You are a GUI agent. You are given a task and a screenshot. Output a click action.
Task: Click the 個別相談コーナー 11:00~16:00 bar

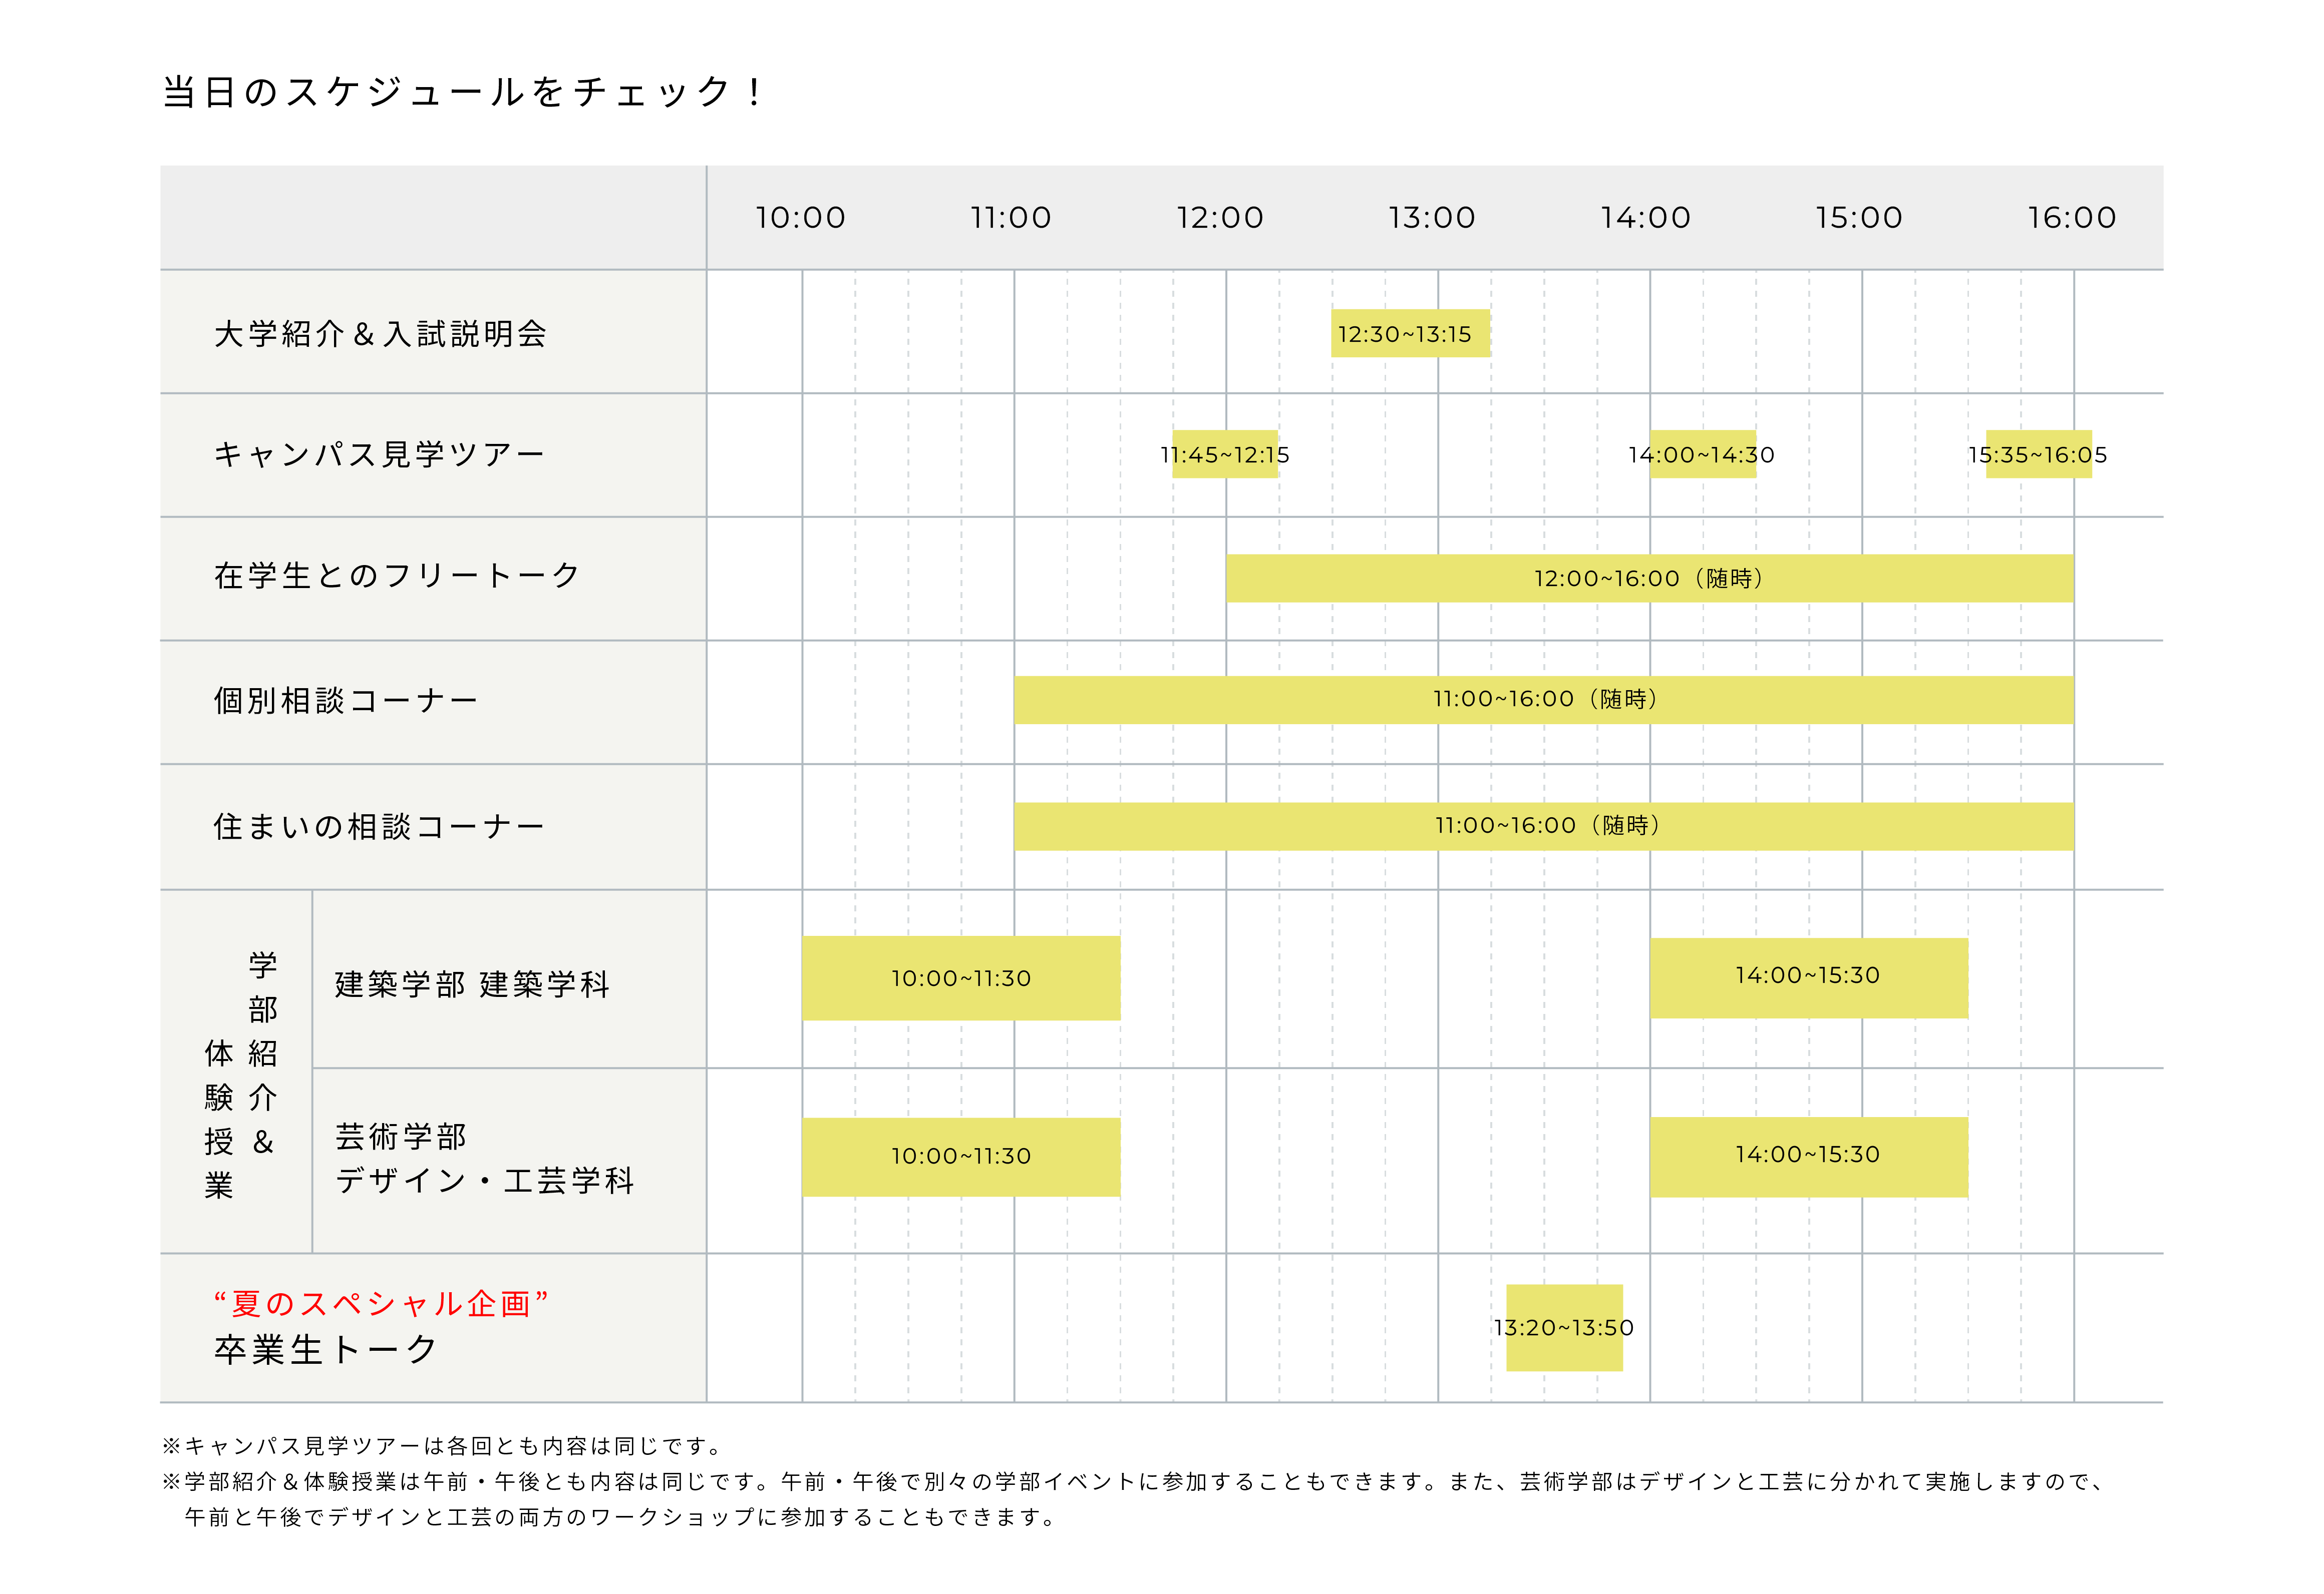pyautogui.click(x=1544, y=700)
